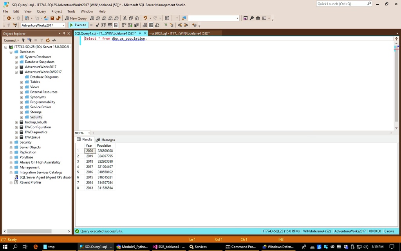Click the Copy icon in toolbar
The height and width of the screenshot is (251, 401).
point(131,18)
